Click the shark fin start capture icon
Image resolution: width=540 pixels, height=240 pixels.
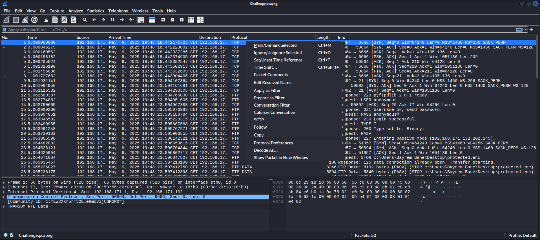coord(6,20)
